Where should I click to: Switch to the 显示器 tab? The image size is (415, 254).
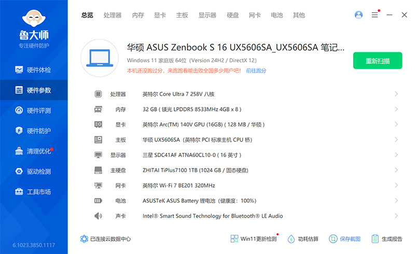(x=208, y=16)
